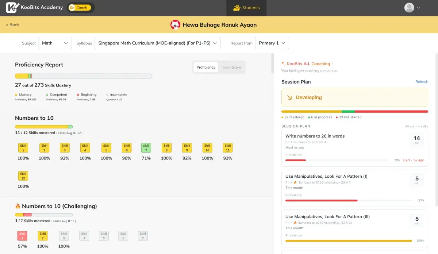Click Skill 9 badge in Numbers to 10
Image resolution: width=438 pixels, height=254 pixels.
coord(187,148)
